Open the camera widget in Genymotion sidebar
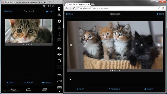 (59, 21)
